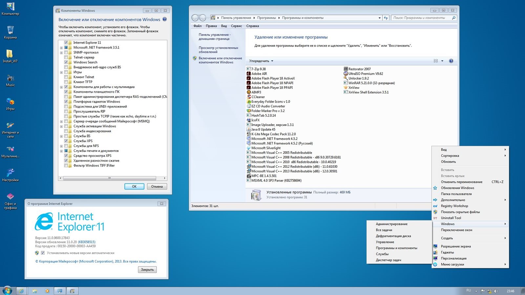The width and height of the screenshot is (525, 295).
Task: Expand the Microsoft .NET Framework 3.5.1 node
Action: 61,48
